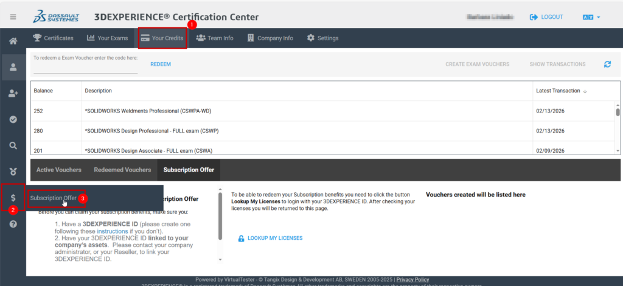
Task: Select the SOLIDWORKS Design Associate (CSWA) row
Action: click(322, 148)
